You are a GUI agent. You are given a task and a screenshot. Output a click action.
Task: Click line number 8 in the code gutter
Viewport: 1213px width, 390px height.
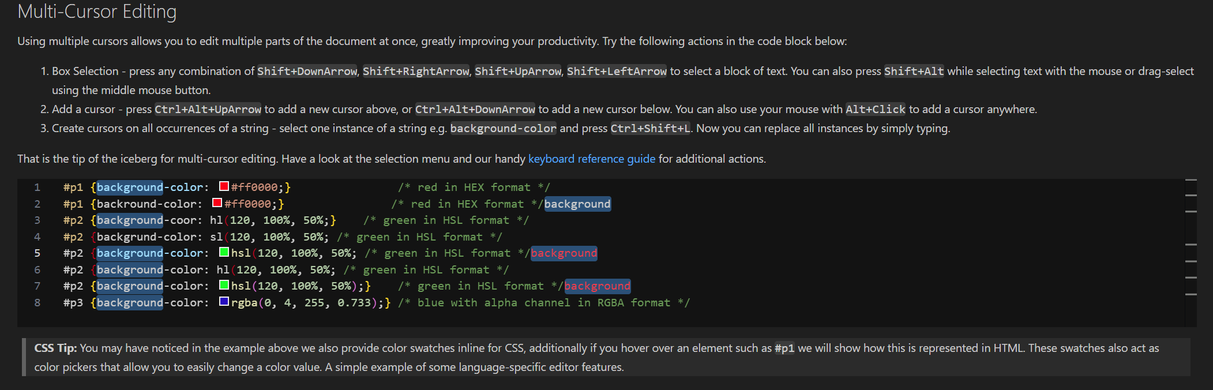click(x=37, y=302)
